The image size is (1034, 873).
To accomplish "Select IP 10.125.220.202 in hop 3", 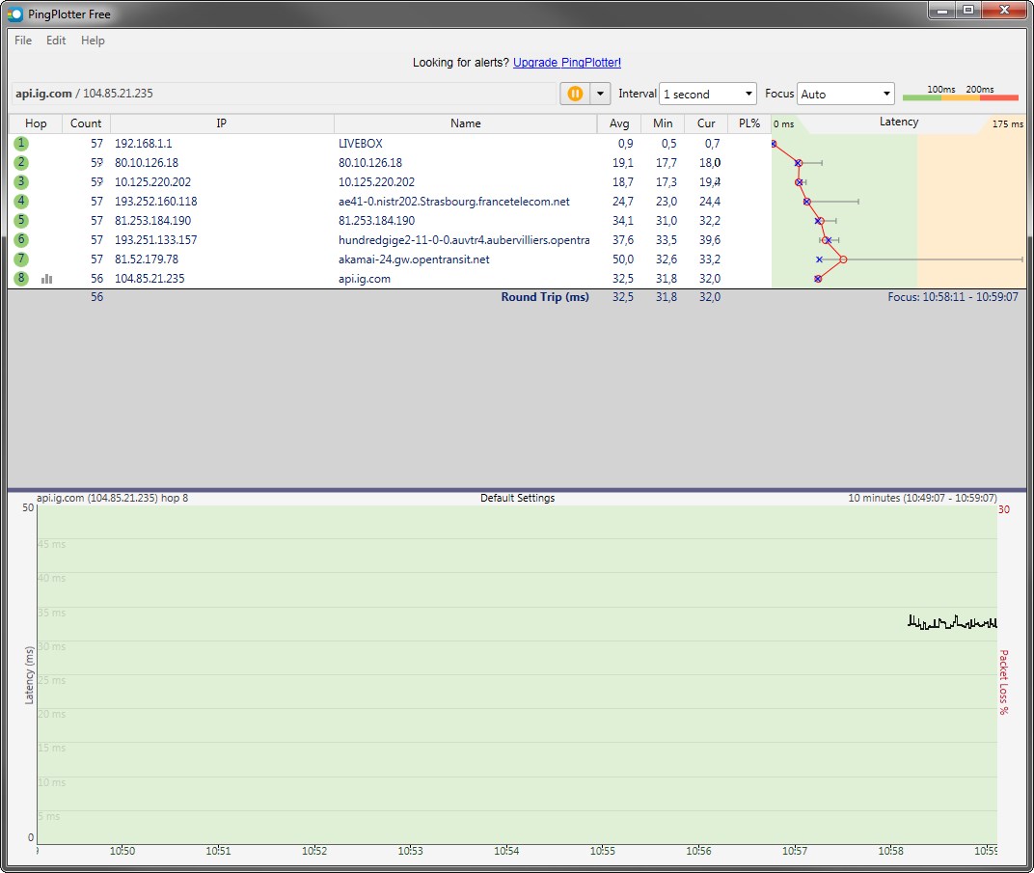I will click(x=153, y=182).
